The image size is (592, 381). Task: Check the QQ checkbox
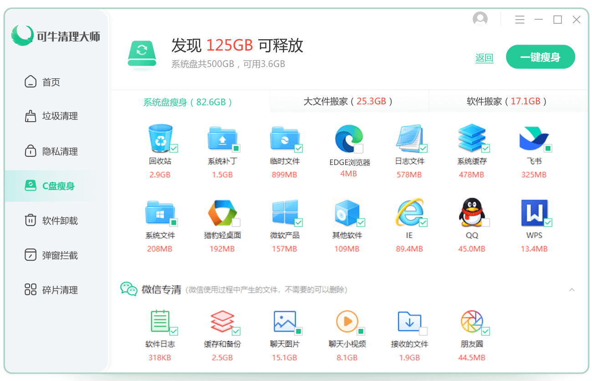(x=485, y=222)
